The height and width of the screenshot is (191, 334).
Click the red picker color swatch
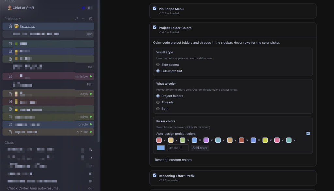159,140
